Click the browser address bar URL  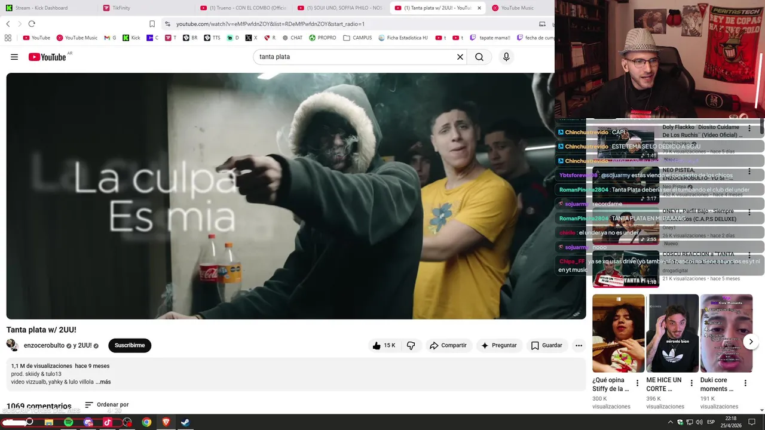[x=270, y=24]
